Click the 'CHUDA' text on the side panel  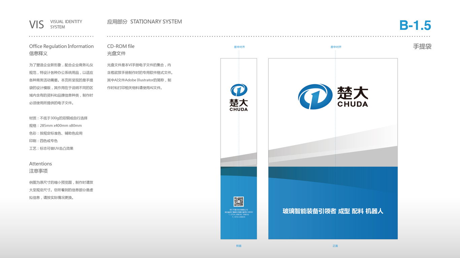coord(239,109)
